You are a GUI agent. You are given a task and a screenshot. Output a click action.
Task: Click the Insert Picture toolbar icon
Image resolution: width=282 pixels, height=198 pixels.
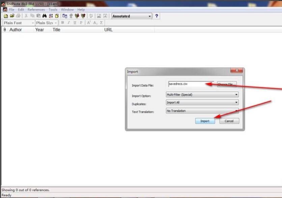click(99, 16)
